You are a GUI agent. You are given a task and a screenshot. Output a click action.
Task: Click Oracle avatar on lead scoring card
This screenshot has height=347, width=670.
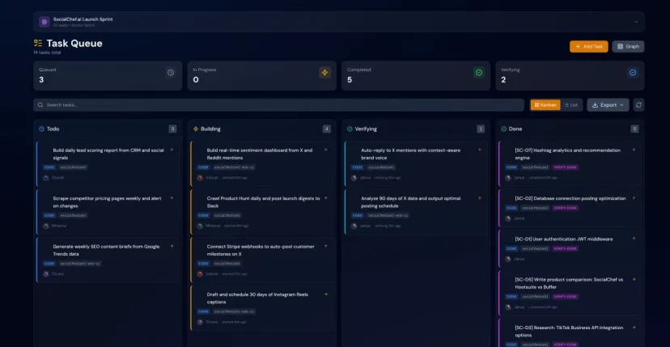tap(46, 178)
